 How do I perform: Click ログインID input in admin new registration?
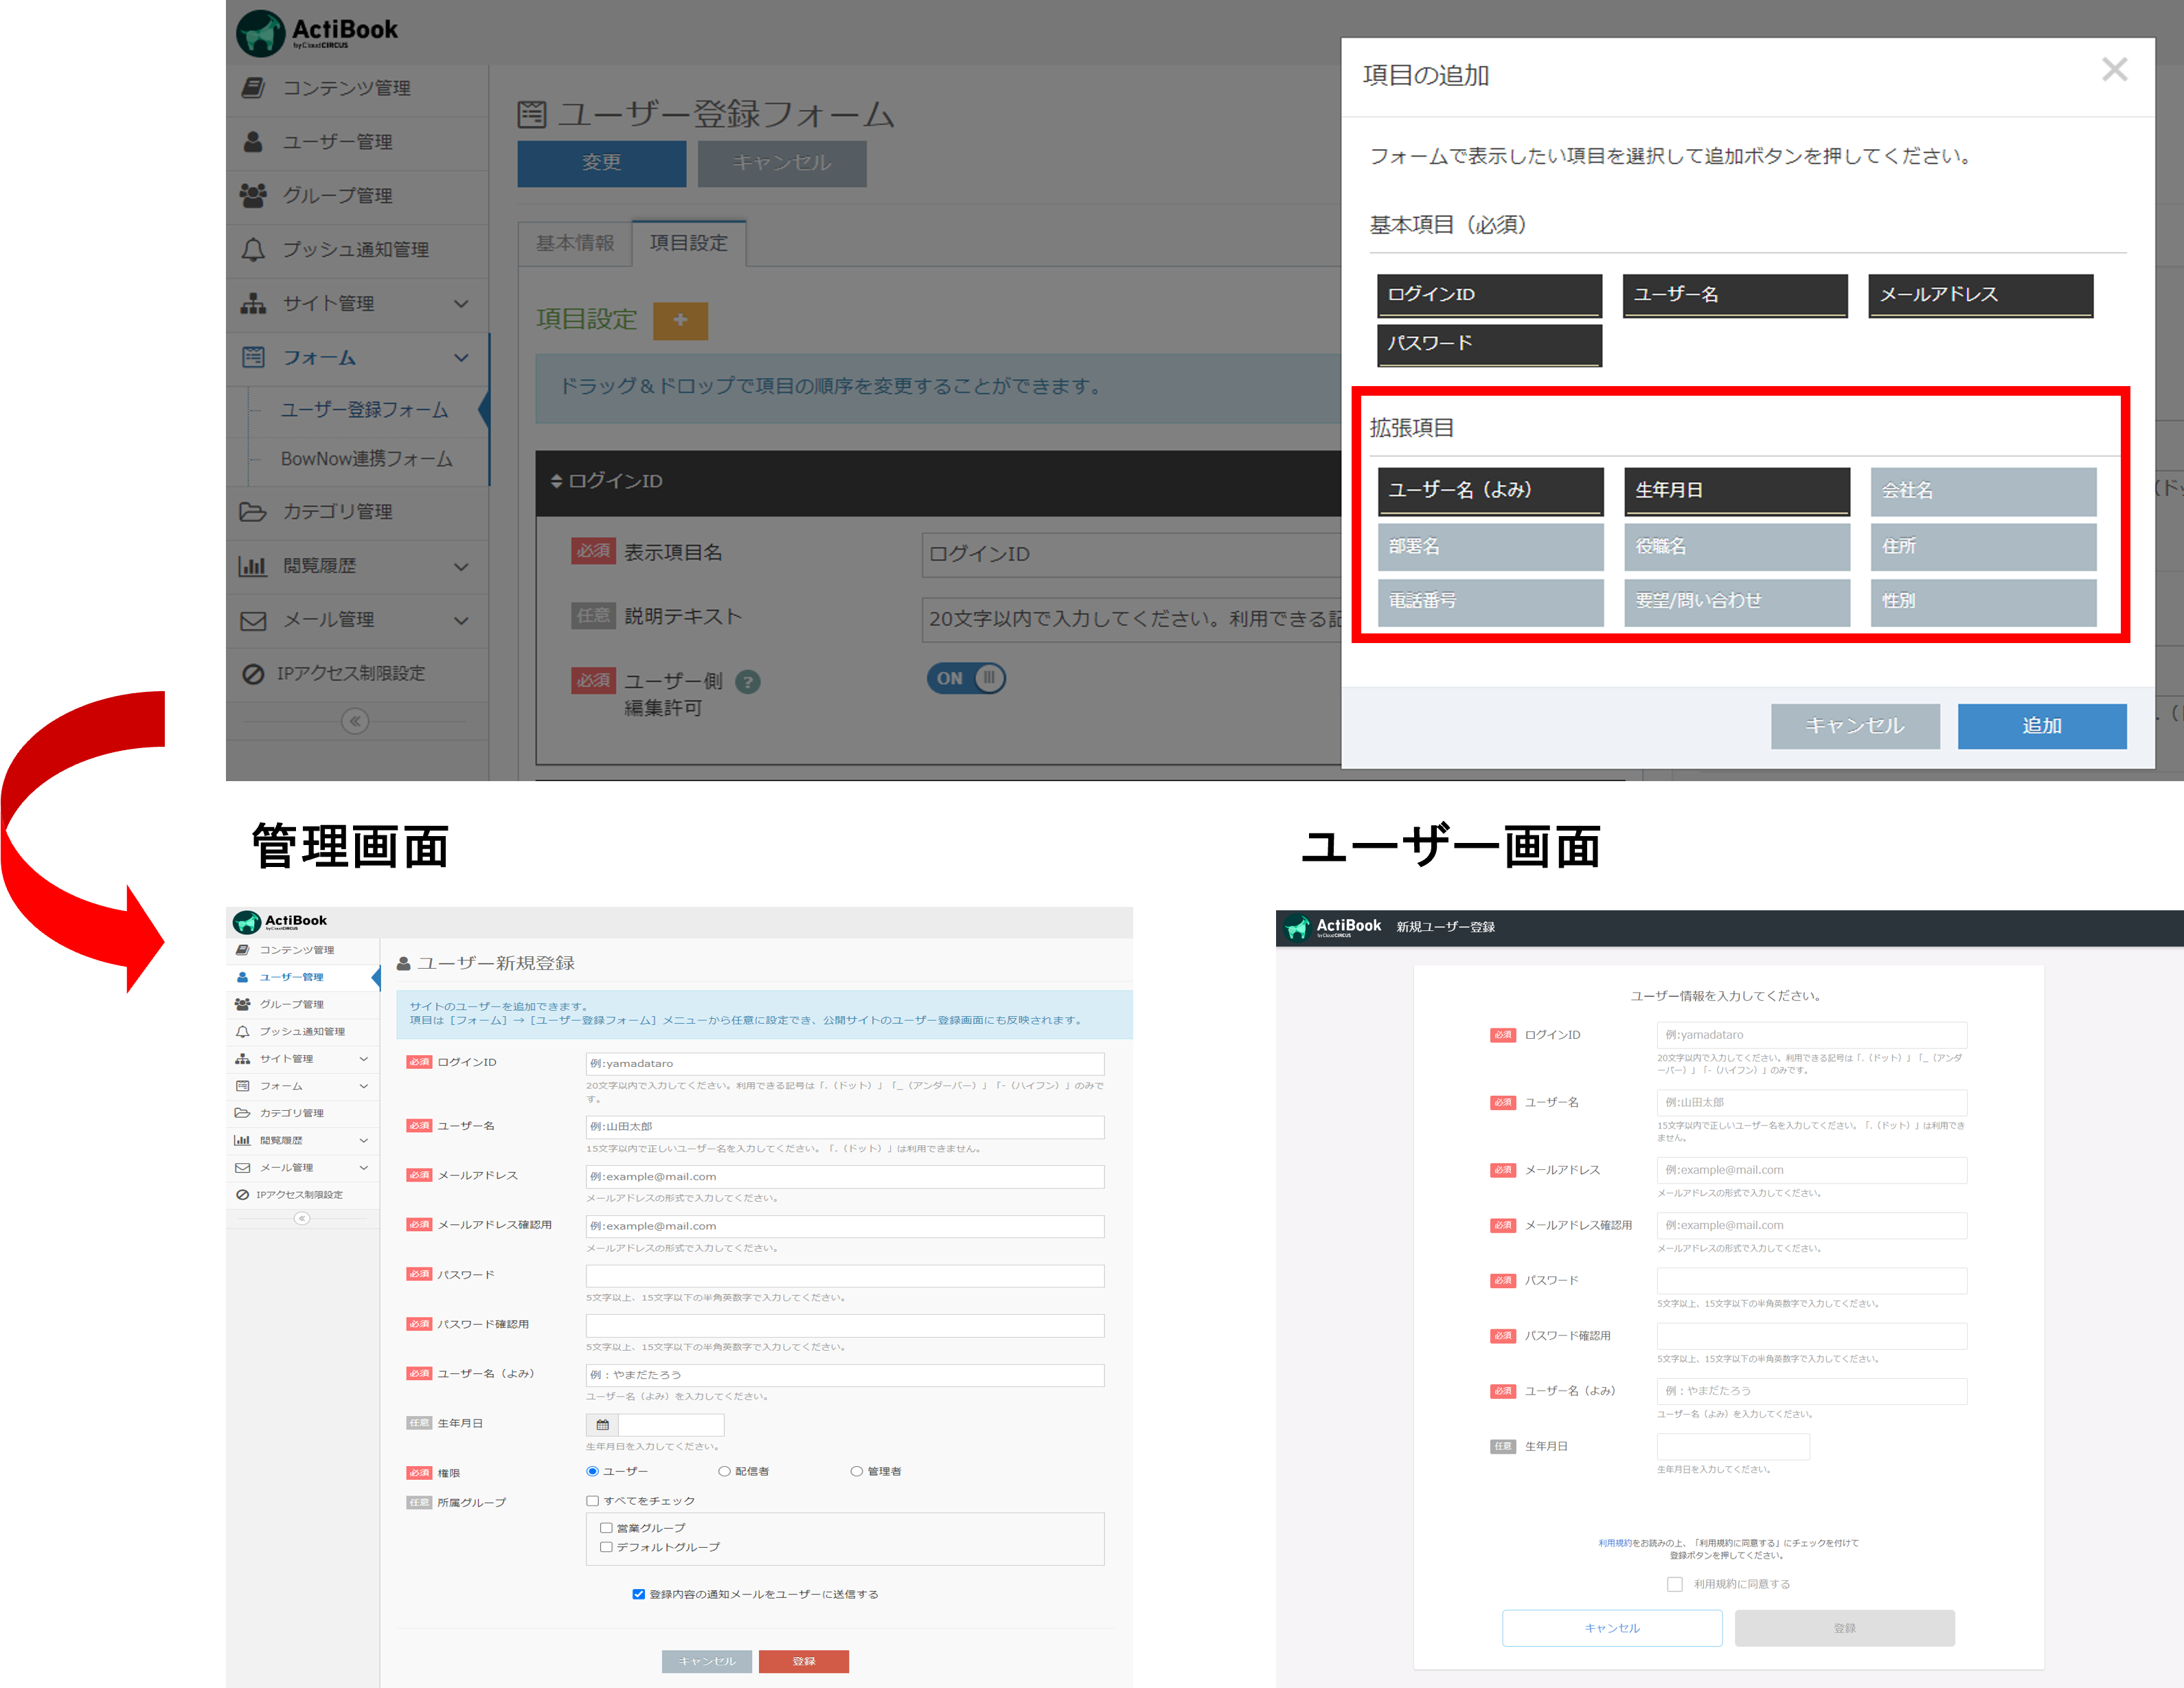(x=844, y=1064)
